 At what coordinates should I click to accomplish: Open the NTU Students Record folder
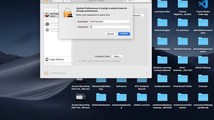(x=142, y=80)
